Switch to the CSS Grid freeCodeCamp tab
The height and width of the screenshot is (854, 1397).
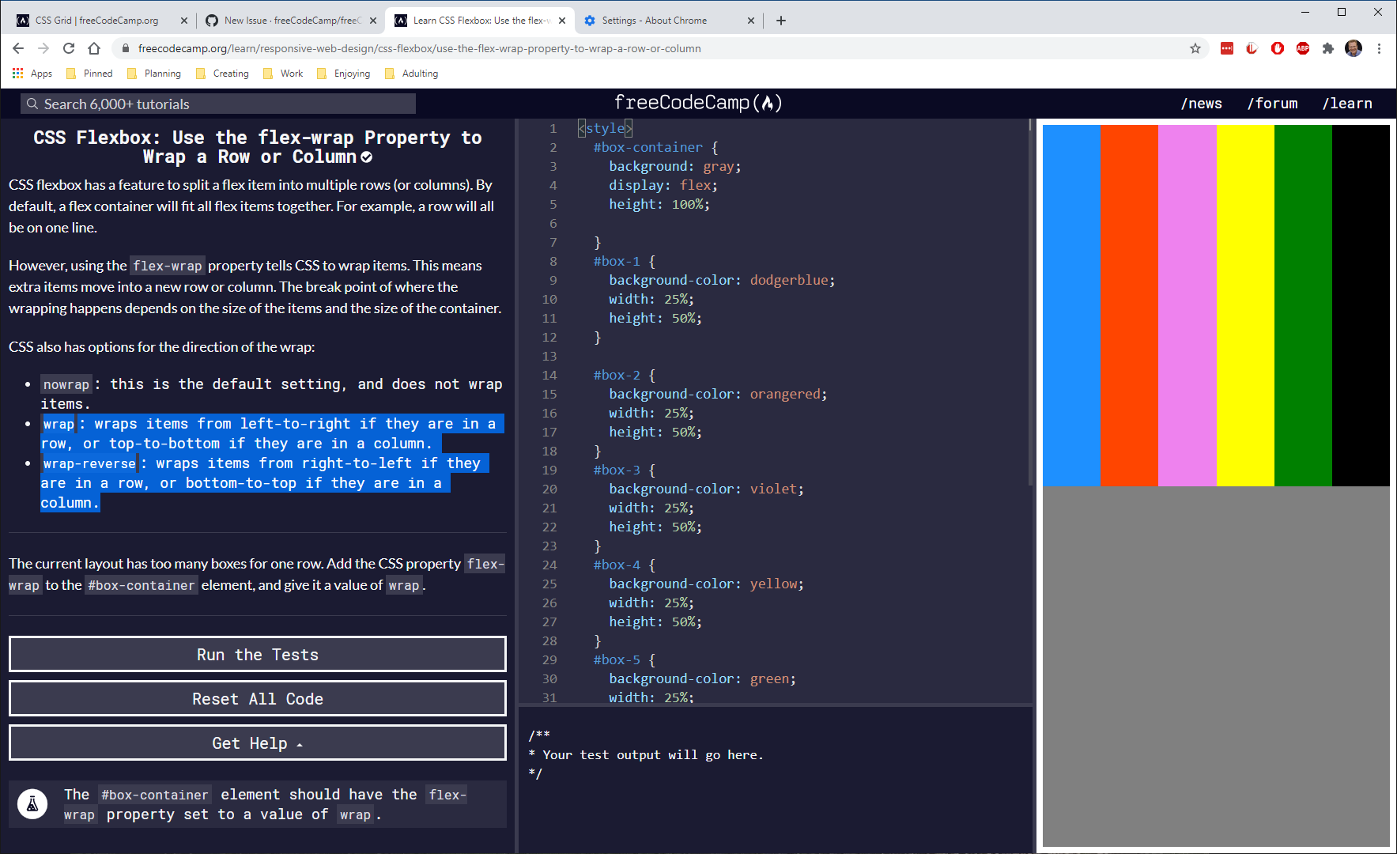click(95, 20)
